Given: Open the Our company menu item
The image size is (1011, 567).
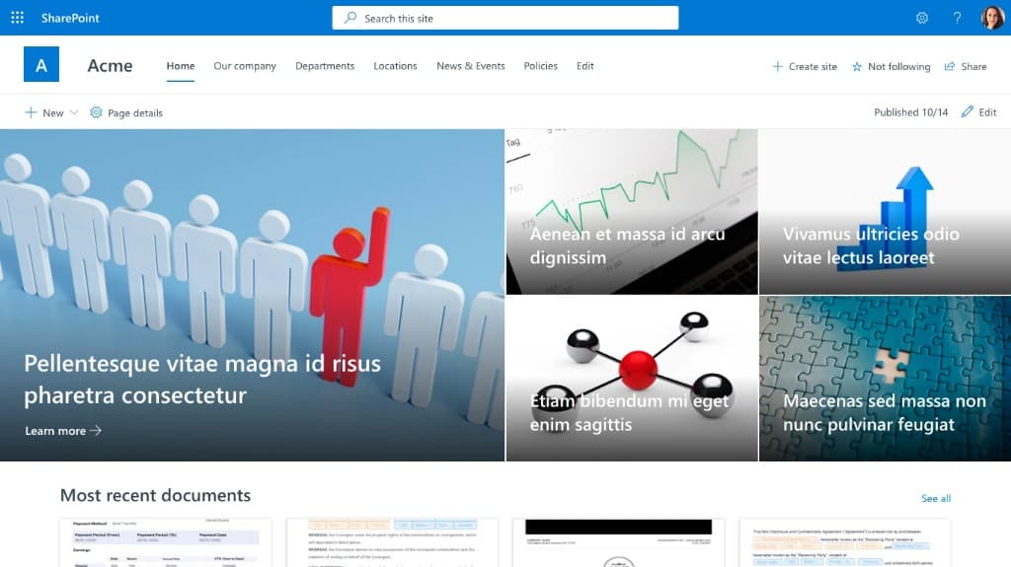Looking at the screenshot, I should tap(245, 66).
